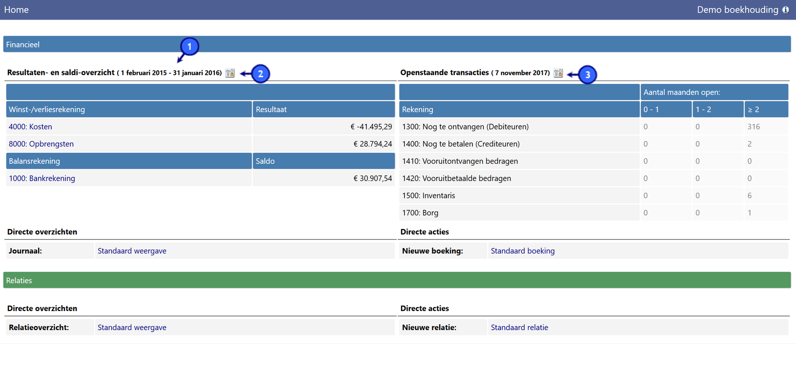Viewport: 796px width, 377px height.
Task: Click the info icon next to Demo boekhouding
Action: tap(785, 10)
